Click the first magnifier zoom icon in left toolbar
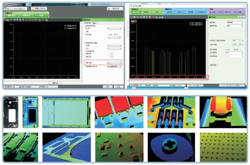The height and width of the screenshot is (165, 250). point(14,20)
